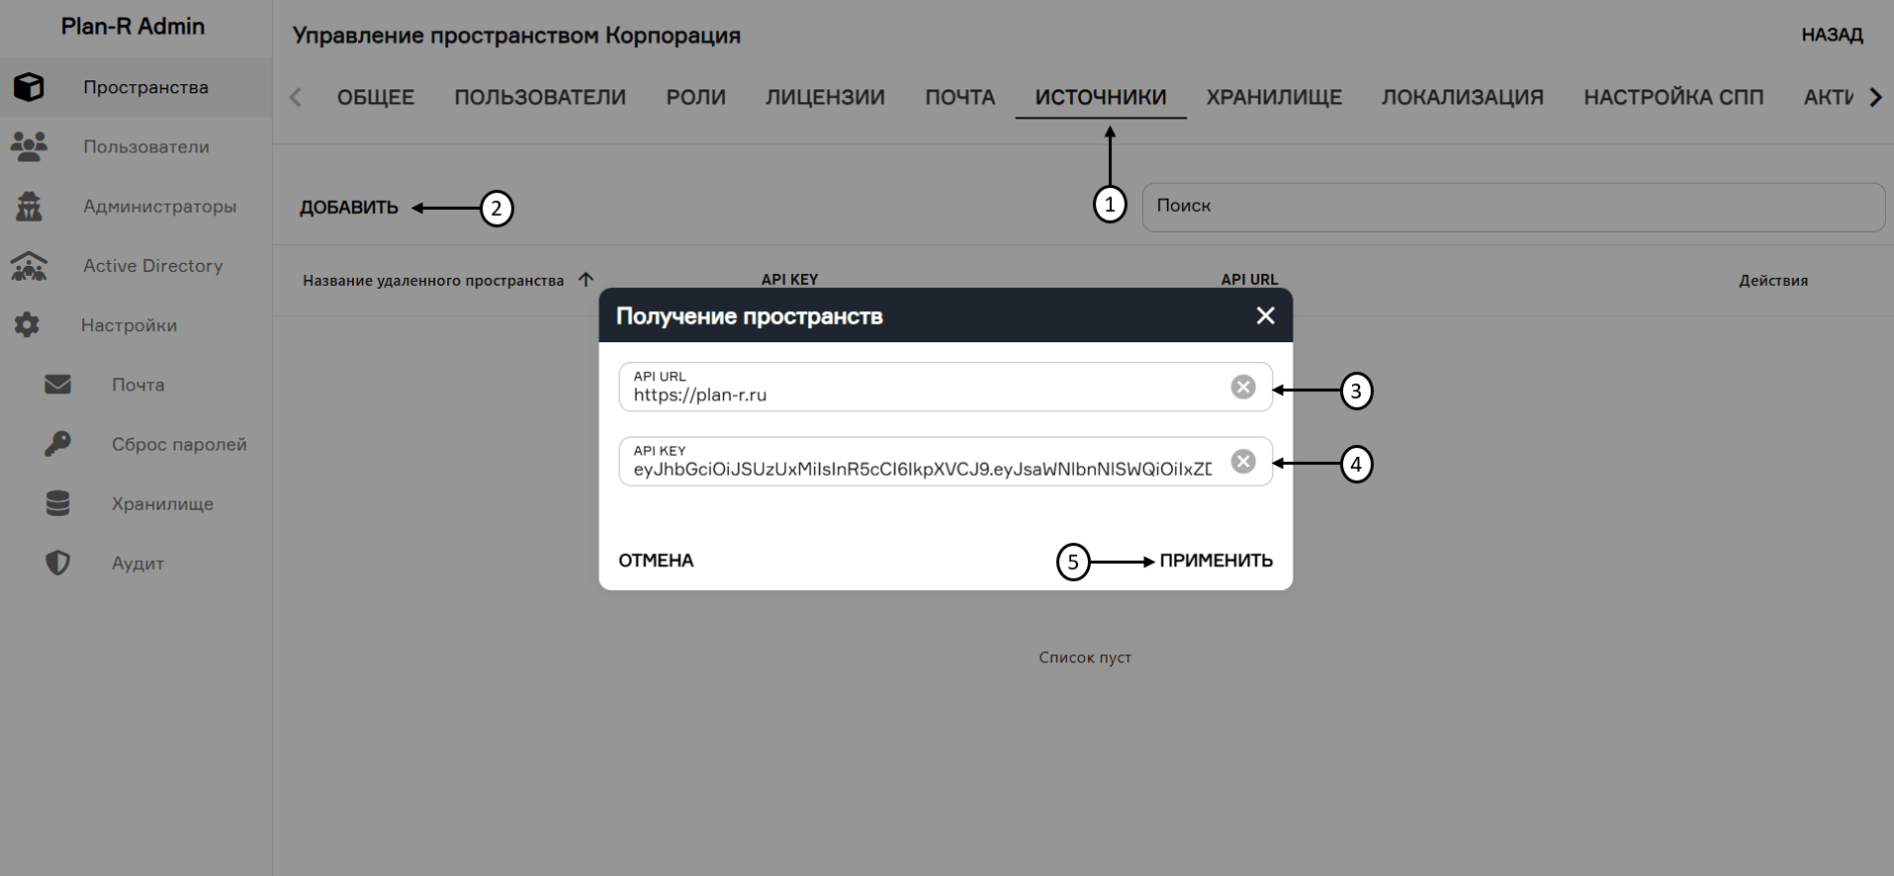Click the Аудит shield icon
Viewport: 1894px width, 876px height.
[57, 563]
